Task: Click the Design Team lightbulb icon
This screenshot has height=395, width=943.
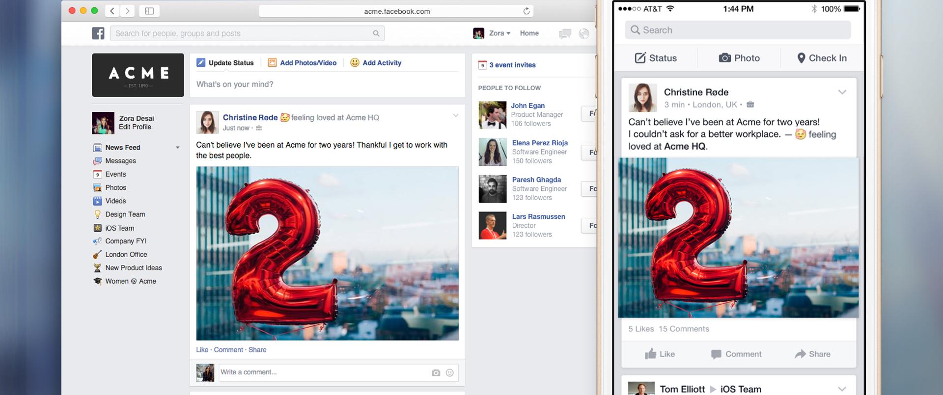Action: [x=97, y=214]
